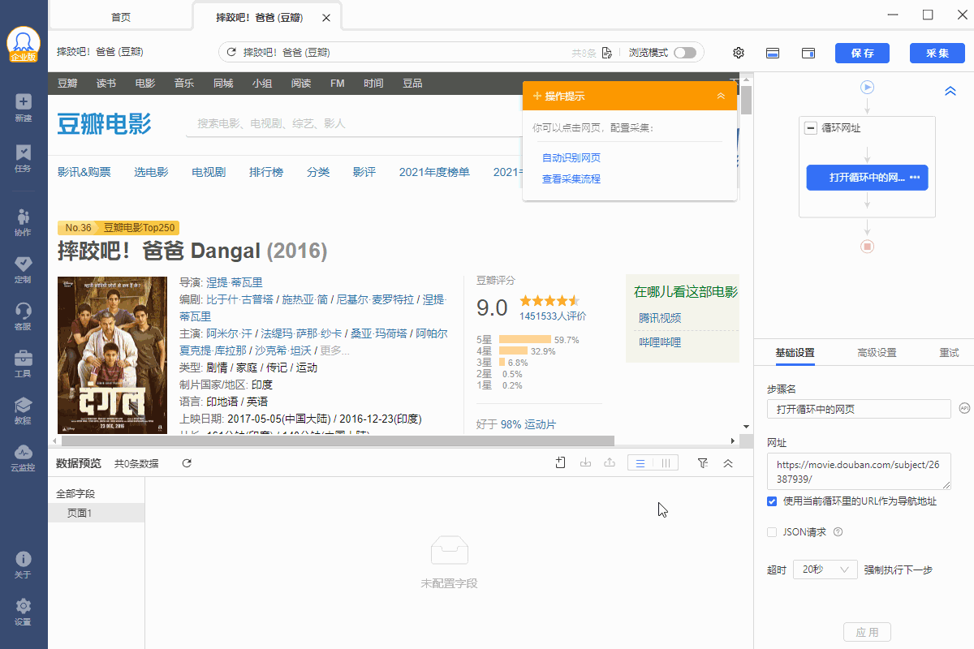Click the API icon beside the step name
974x649 pixels.
(x=964, y=408)
